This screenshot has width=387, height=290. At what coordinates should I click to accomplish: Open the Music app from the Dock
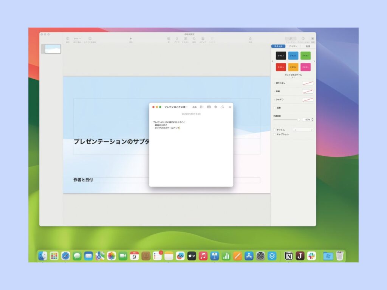203,256
